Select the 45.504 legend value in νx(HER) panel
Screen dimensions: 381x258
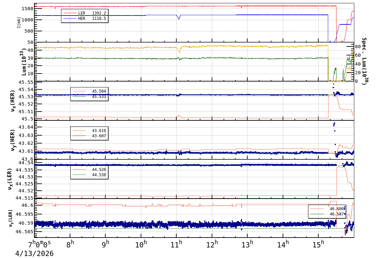(x=99, y=91)
